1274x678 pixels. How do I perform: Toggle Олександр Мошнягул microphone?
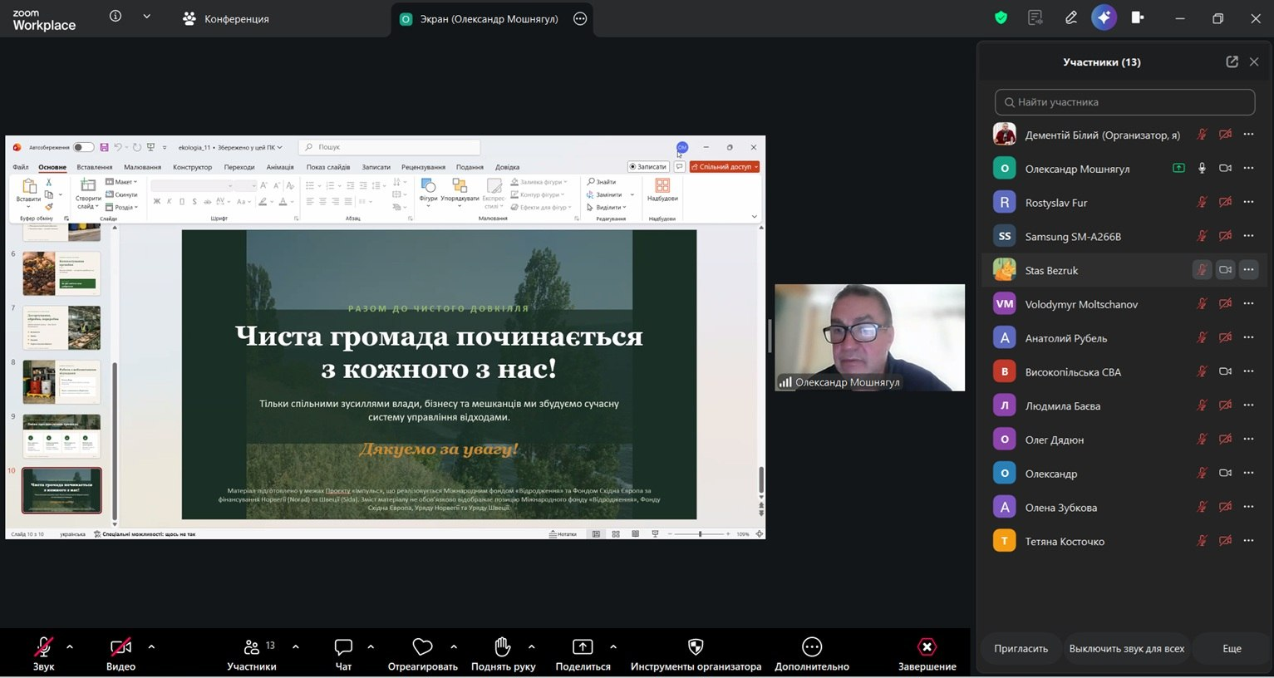pyautogui.click(x=1202, y=168)
